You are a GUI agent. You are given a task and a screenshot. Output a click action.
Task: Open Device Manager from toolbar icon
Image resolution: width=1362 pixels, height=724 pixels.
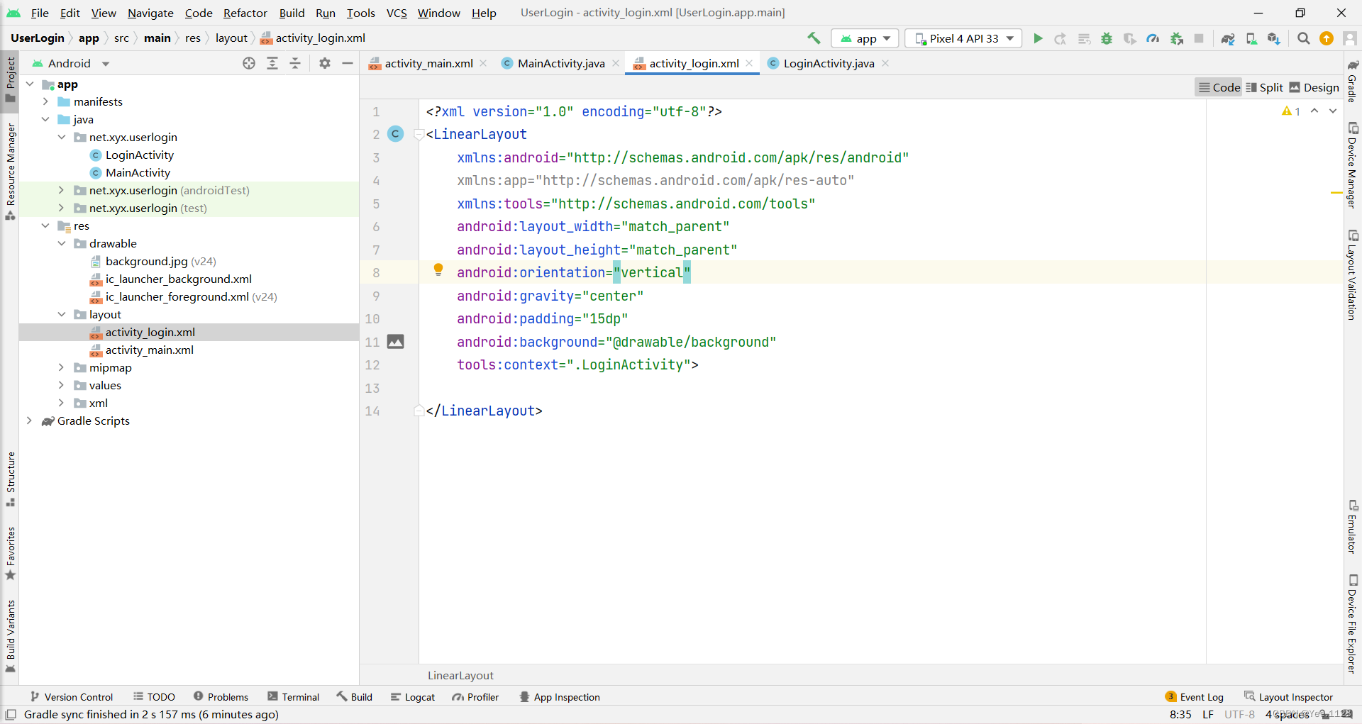[x=1251, y=38]
